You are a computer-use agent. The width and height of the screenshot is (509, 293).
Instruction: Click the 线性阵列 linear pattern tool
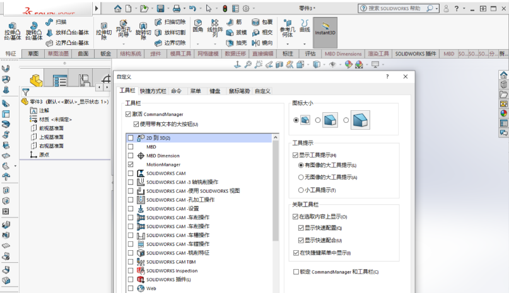[x=215, y=28]
